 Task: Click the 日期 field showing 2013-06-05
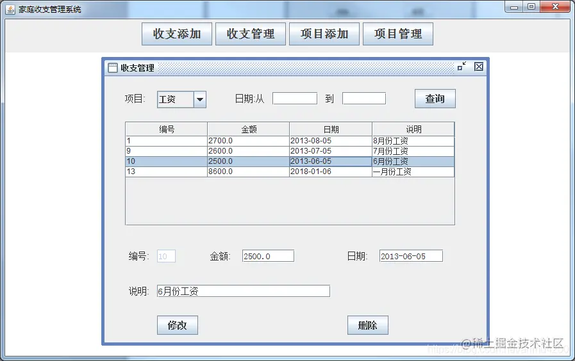[411, 256]
